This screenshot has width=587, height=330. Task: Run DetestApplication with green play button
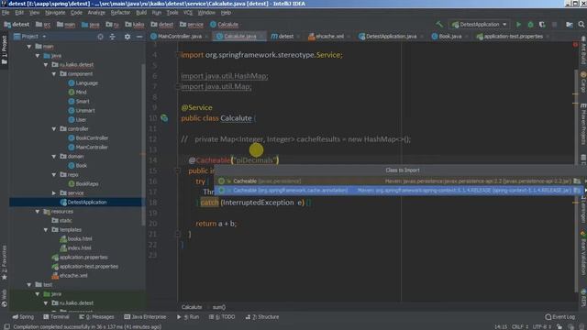pos(518,25)
